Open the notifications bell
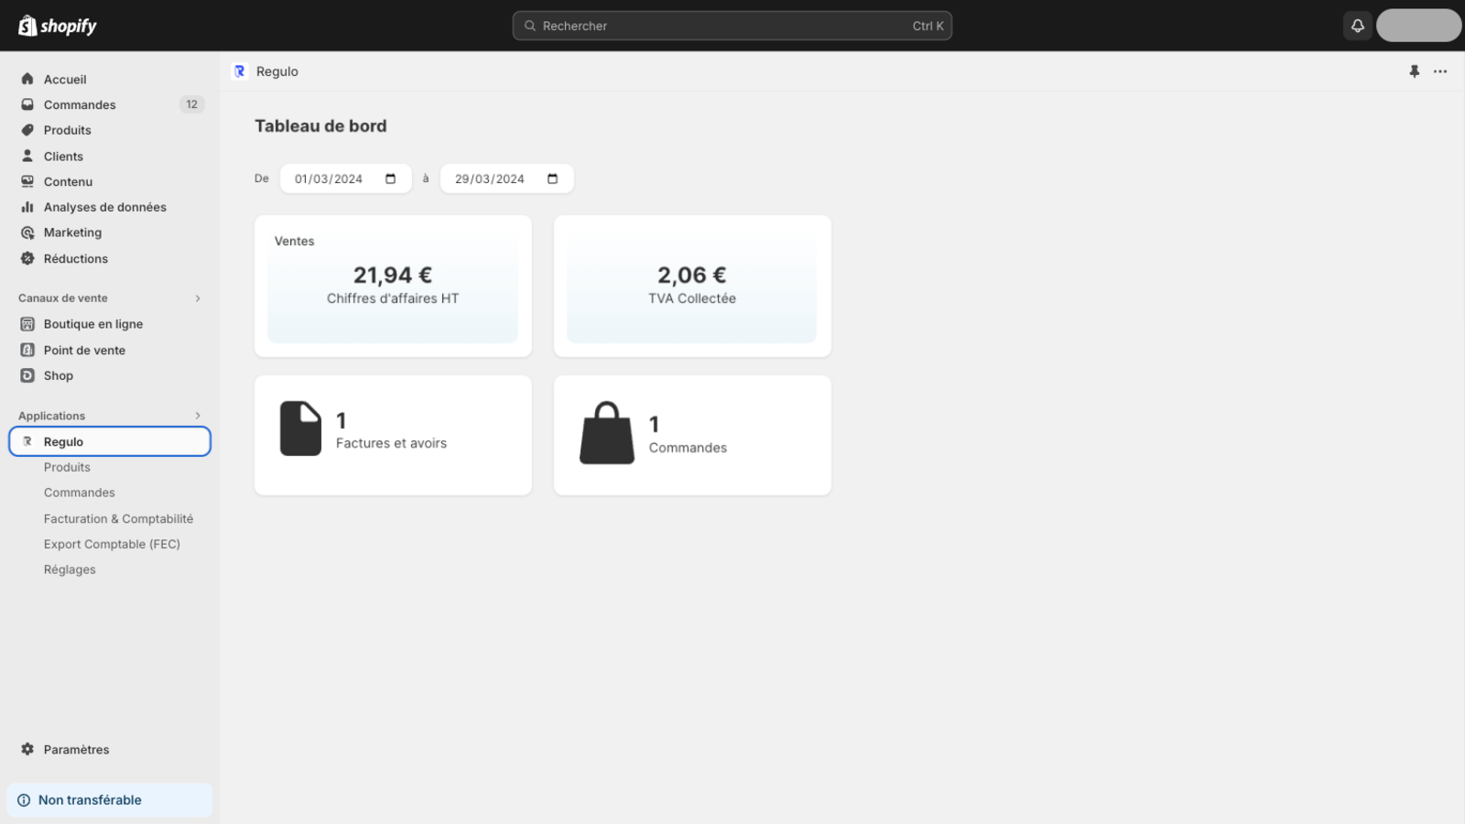The height and width of the screenshot is (824, 1465). [x=1358, y=26]
